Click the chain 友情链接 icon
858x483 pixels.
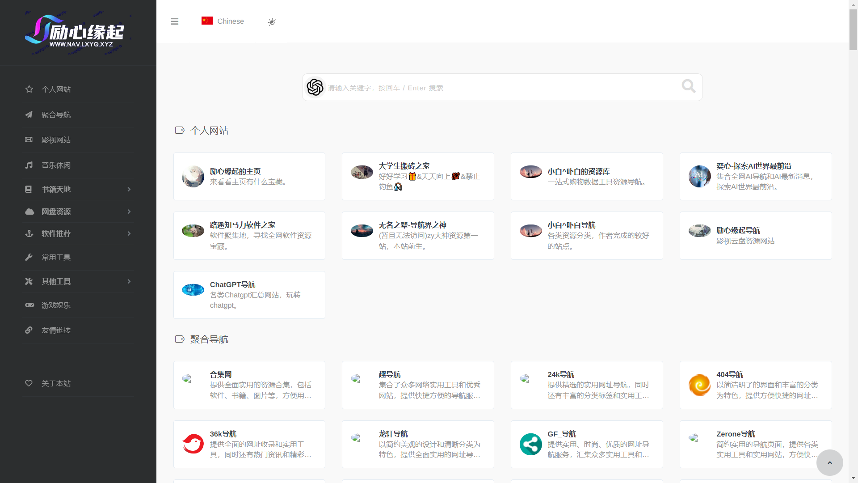click(x=29, y=330)
